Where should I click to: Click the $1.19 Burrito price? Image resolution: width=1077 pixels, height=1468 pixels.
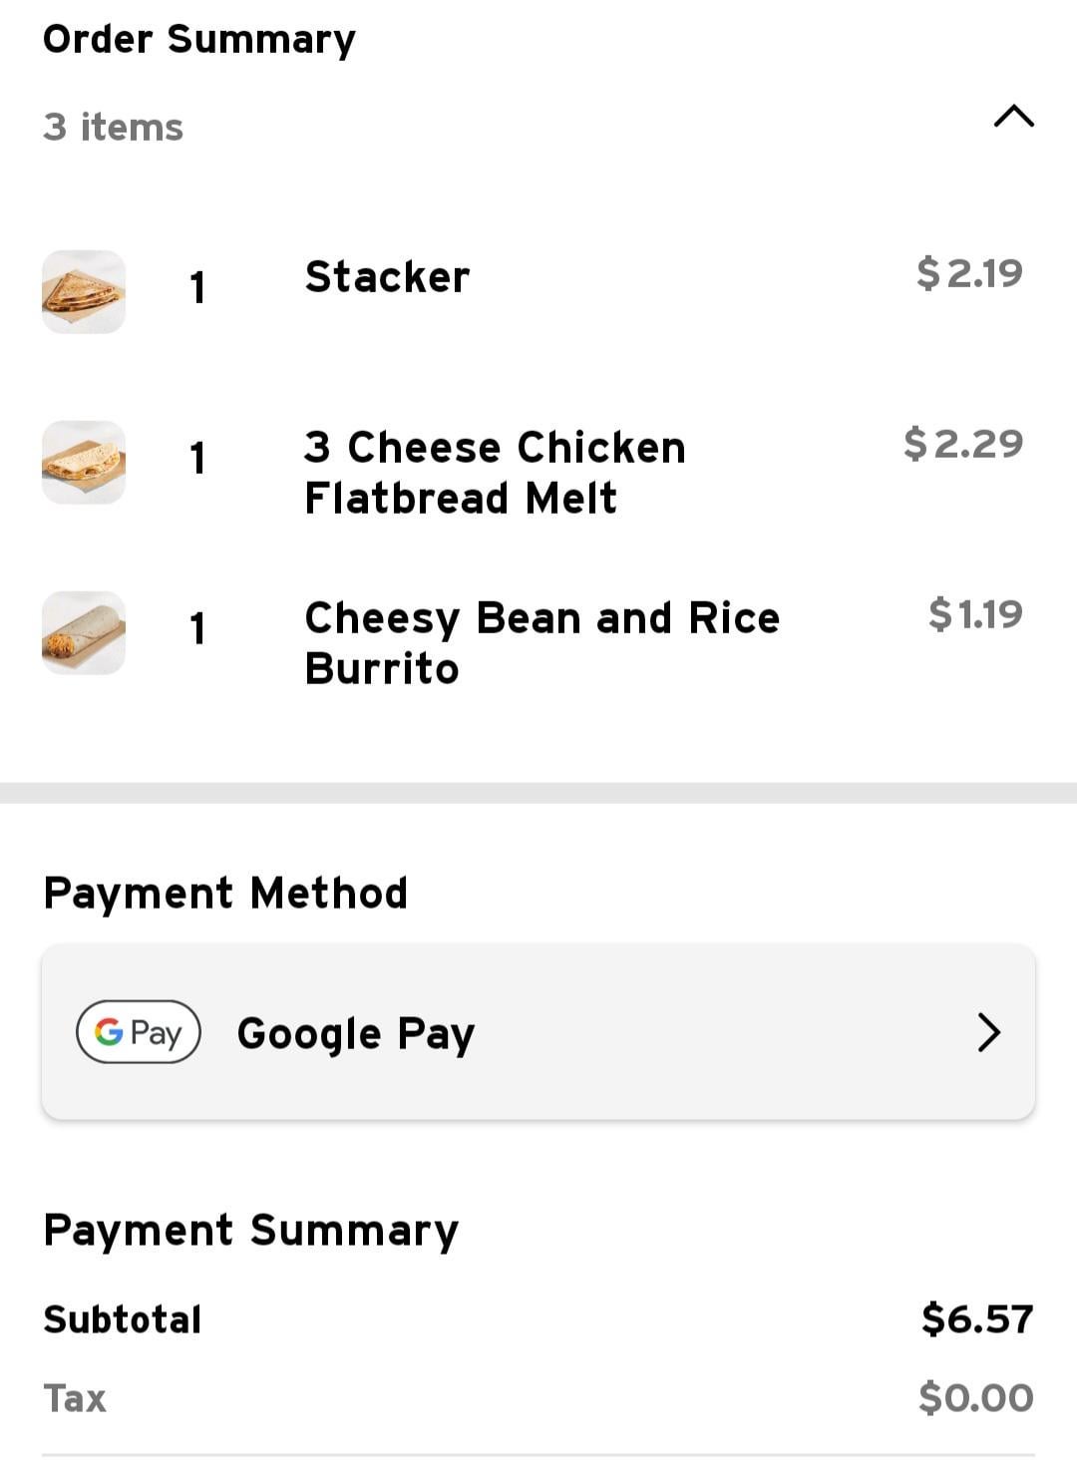coord(974,614)
